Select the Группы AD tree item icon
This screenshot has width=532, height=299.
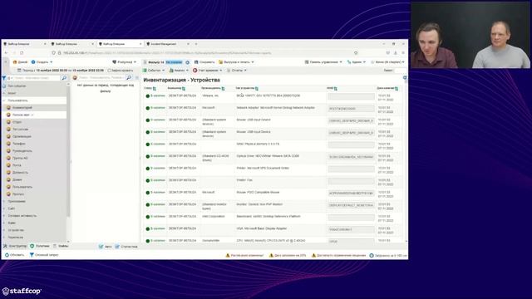(x=9, y=158)
